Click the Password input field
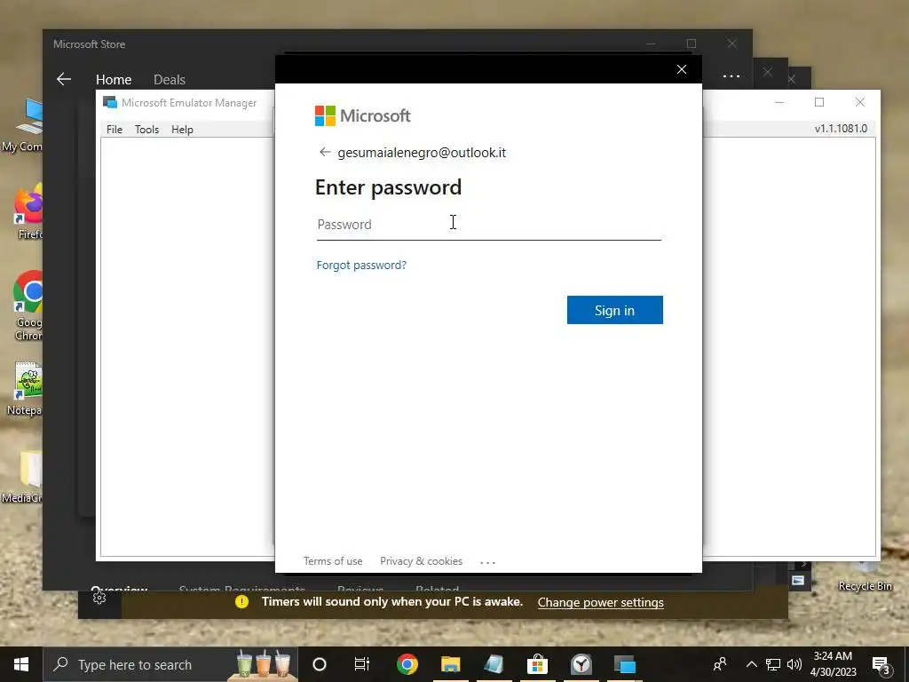The width and height of the screenshot is (909, 682). tap(489, 225)
